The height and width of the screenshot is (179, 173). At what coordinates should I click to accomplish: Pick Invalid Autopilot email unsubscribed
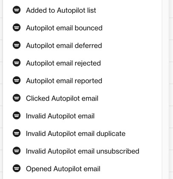point(83,151)
